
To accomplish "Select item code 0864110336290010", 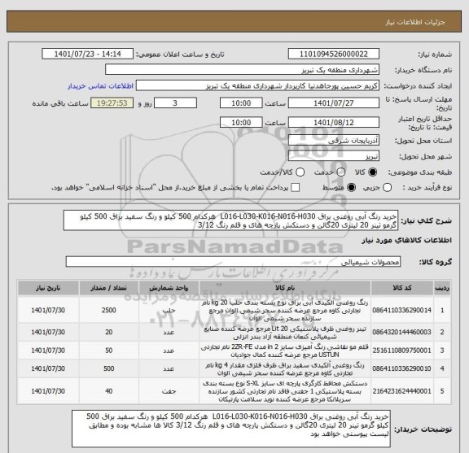I will [402, 368].
